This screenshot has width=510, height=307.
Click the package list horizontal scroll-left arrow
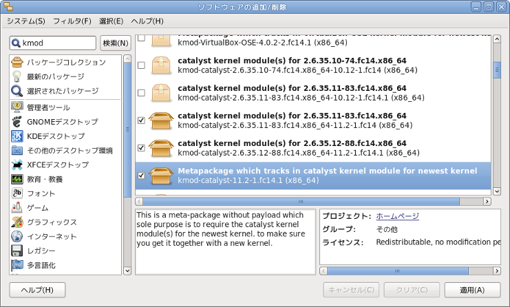pos(139,201)
